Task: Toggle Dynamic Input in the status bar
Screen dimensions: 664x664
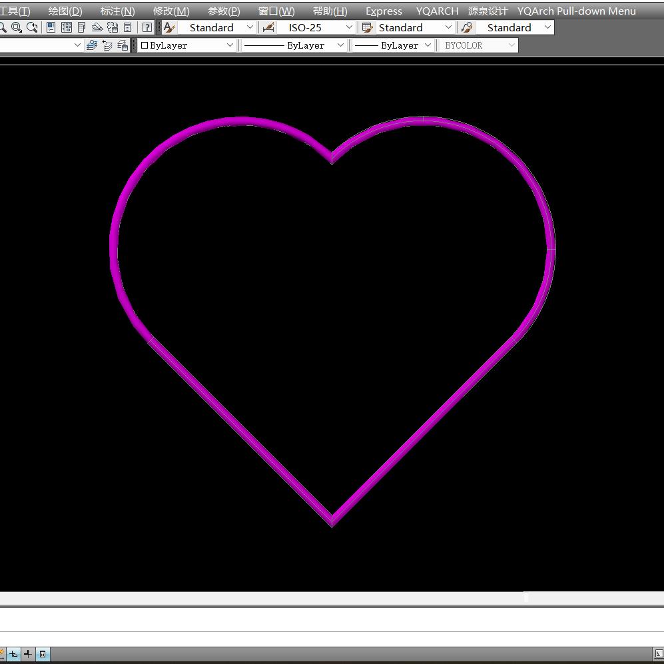Action: click(x=14, y=654)
